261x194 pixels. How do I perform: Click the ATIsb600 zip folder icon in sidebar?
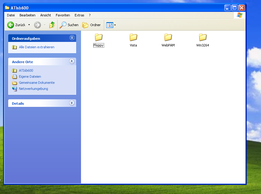pos(15,71)
